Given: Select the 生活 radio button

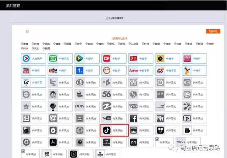Looking at the screenshot, I should pyautogui.click(x=186, y=43).
